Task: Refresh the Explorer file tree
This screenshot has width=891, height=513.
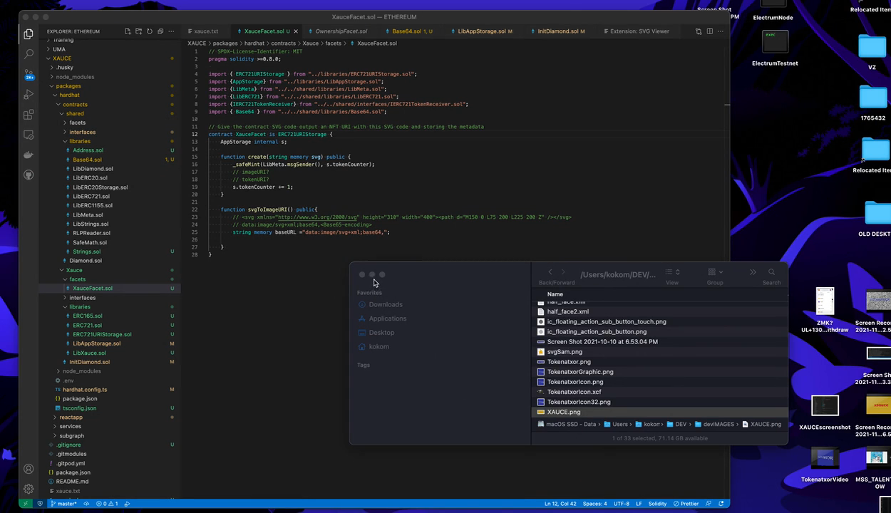Action: click(149, 31)
